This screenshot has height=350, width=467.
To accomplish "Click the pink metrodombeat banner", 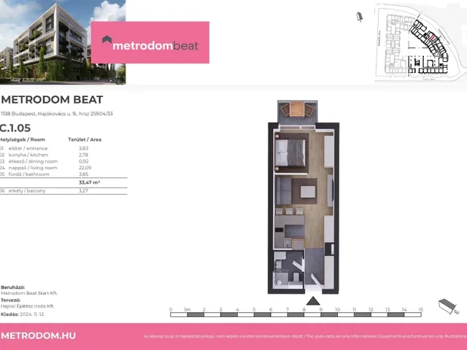I will [150, 42].
